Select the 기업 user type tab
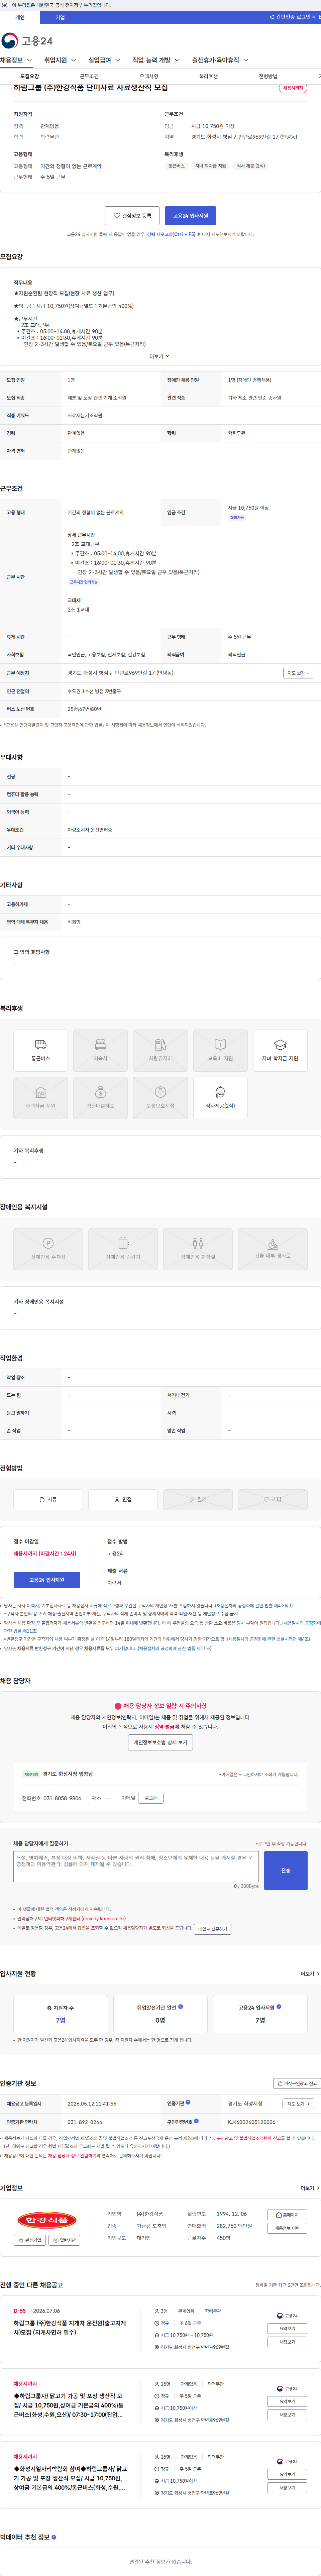 coord(60,17)
